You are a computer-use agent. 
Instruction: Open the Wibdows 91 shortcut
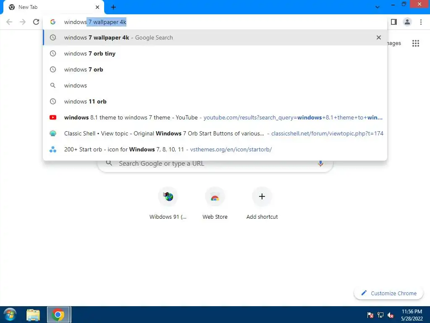coord(168,203)
